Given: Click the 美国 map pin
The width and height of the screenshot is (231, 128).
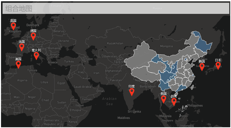Looking at the screenshot, I should click(18, 65).
